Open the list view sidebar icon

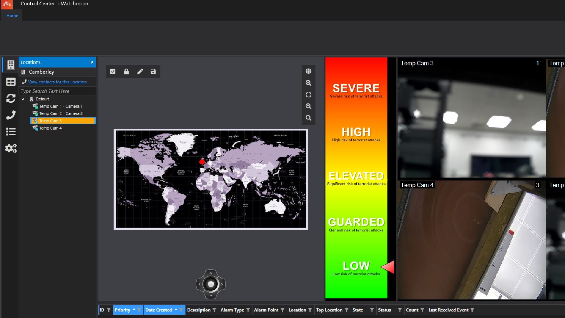point(11,132)
